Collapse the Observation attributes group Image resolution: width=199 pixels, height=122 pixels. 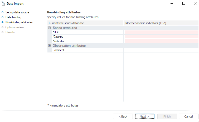tap(49, 46)
